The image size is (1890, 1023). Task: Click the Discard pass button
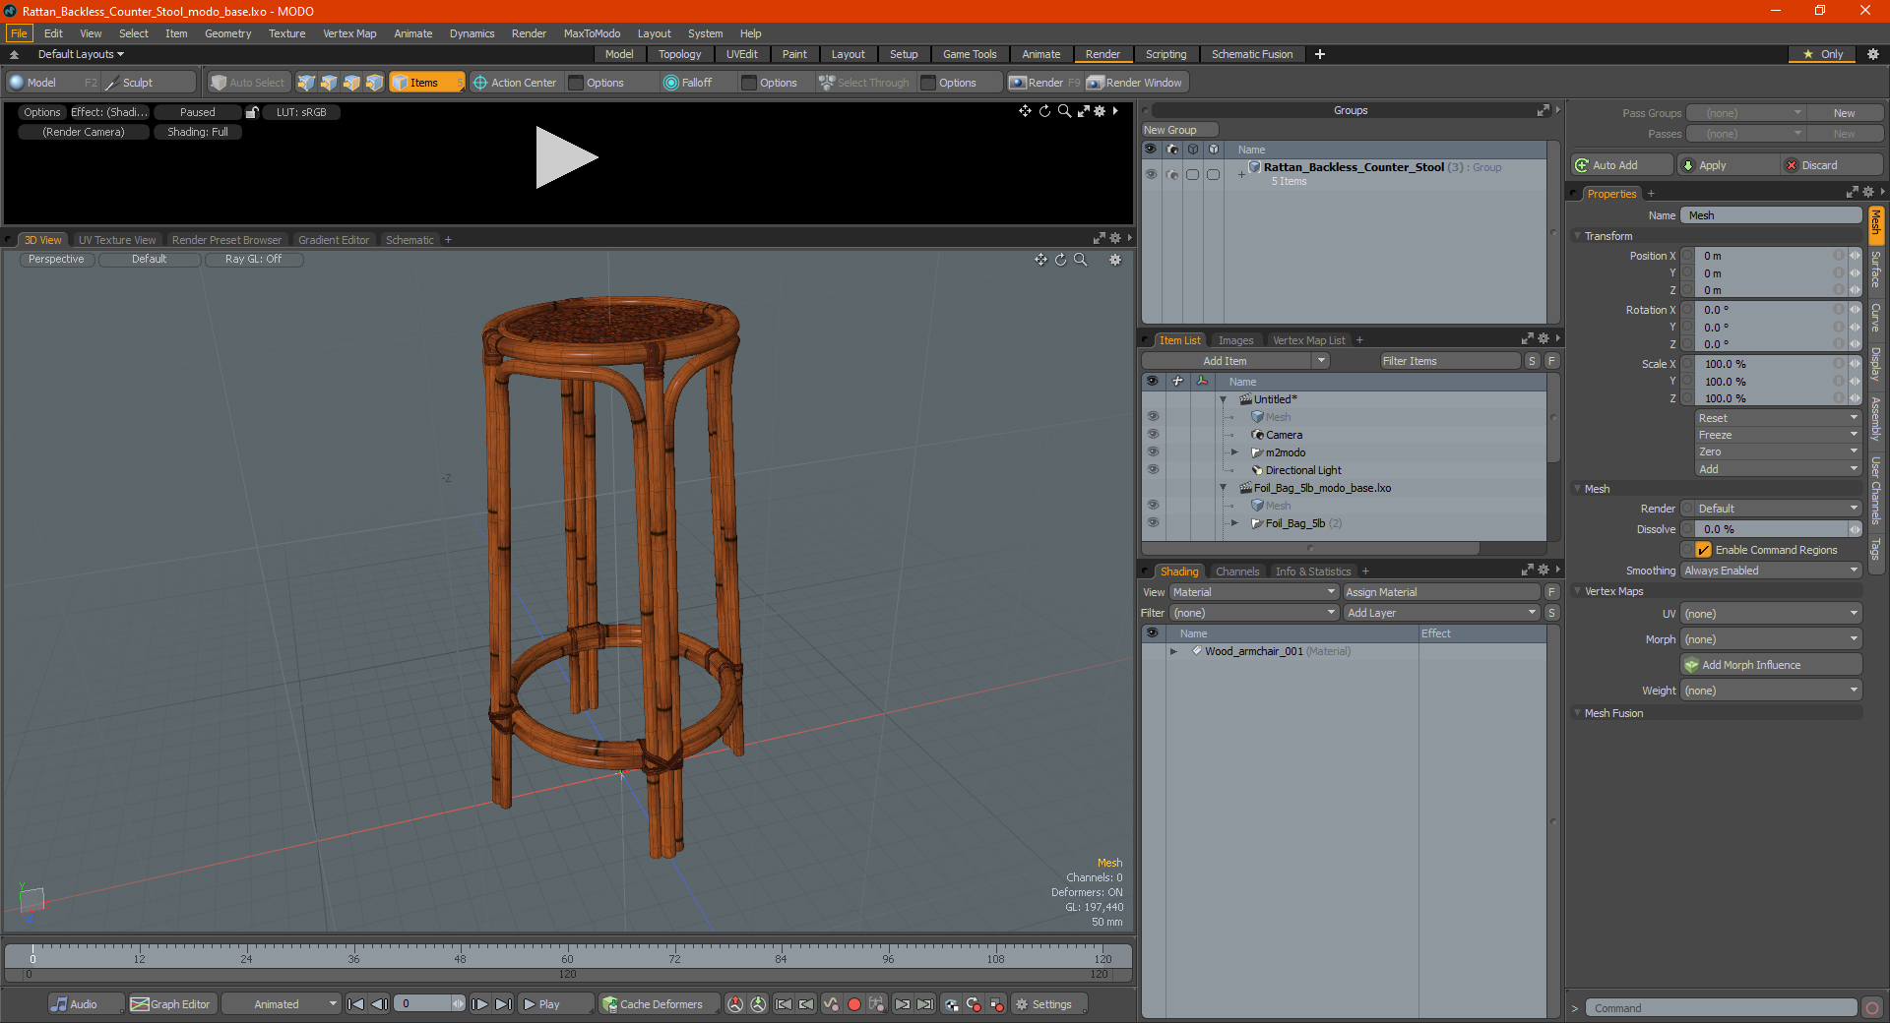pos(1831,165)
